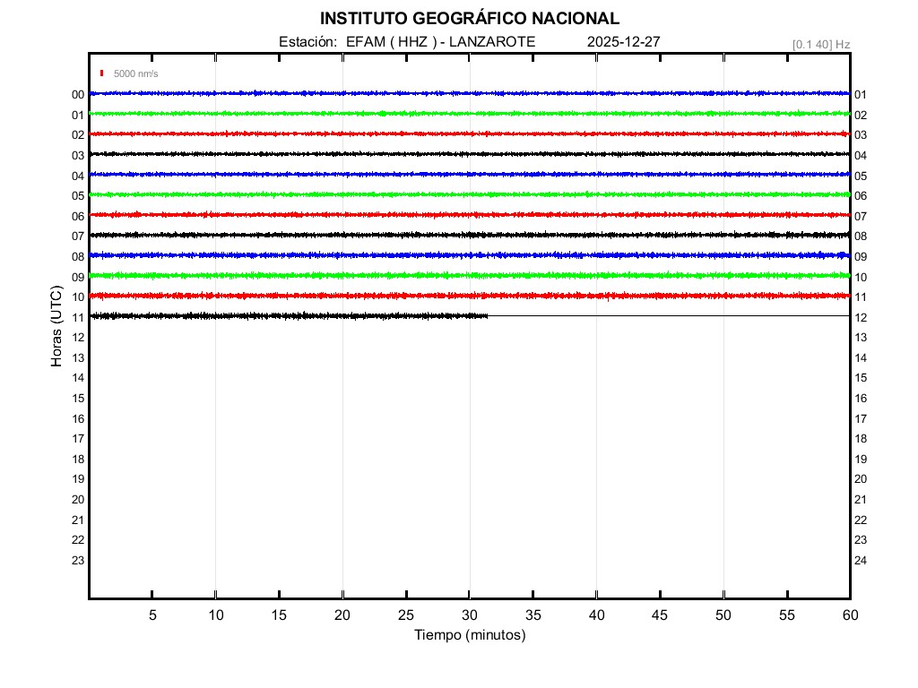This screenshot has height=688, width=918.
Task: Select the green seismic trace for hour 01
Action: pos(448,114)
